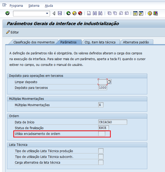
Task: Click the Carga alternativa da lista técnica field
Action: point(101,162)
